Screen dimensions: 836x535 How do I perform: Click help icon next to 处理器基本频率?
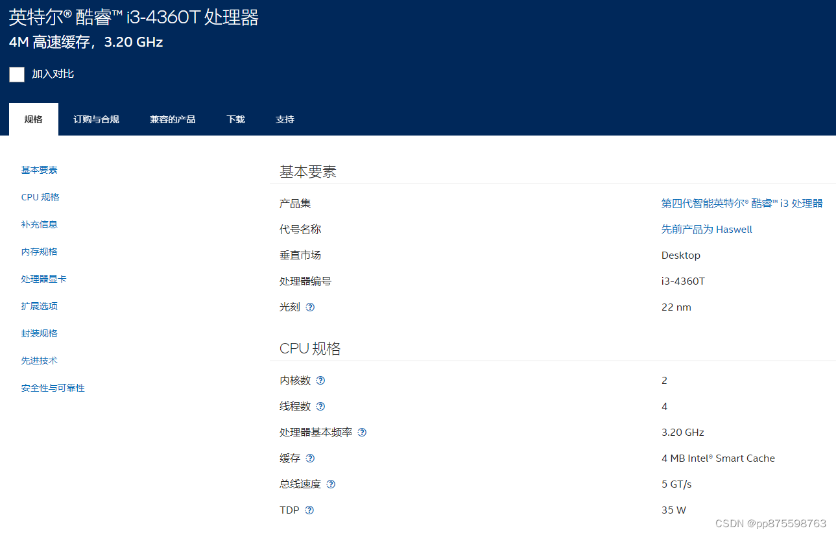(x=362, y=433)
